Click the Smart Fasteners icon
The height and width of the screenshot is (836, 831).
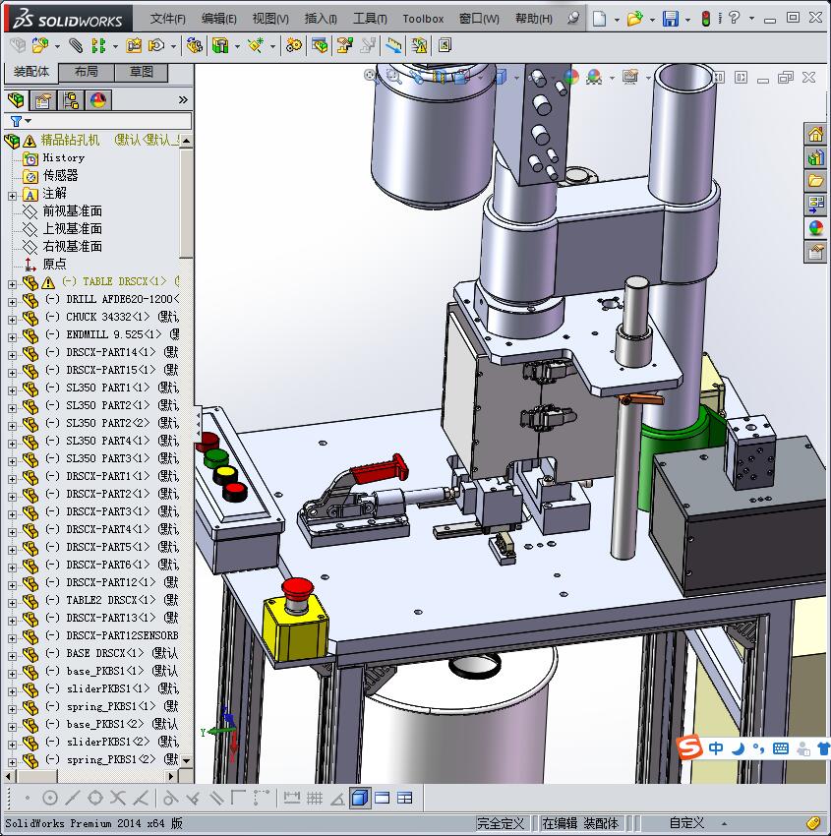pyautogui.click(x=134, y=45)
